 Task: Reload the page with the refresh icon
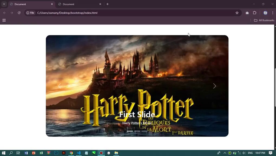tap(19, 13)
